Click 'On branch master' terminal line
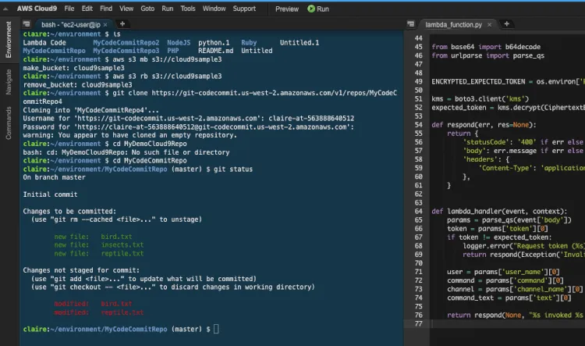The height and width of the screenshot is (346, 585). 54,177
